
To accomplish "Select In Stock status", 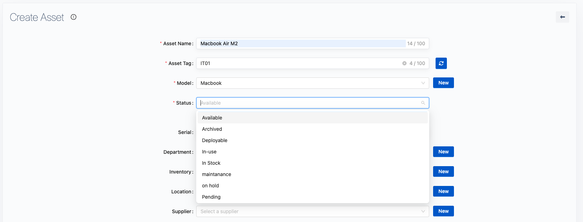I will (x=211, y=163).
